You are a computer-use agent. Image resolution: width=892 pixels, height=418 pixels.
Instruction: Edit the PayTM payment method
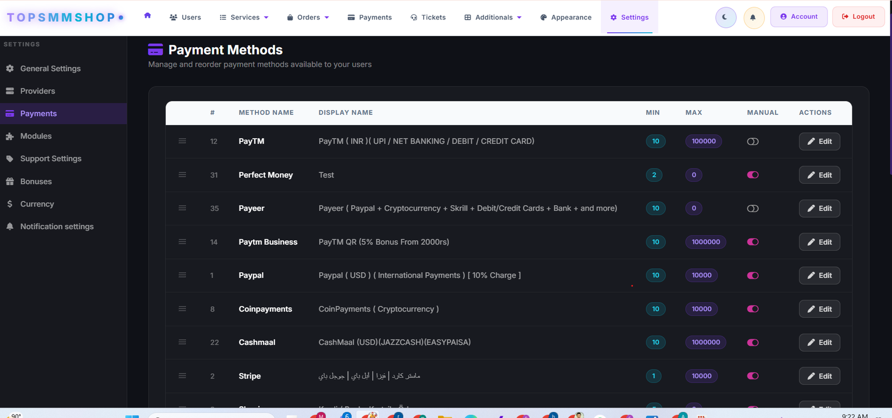click(820, 141)
